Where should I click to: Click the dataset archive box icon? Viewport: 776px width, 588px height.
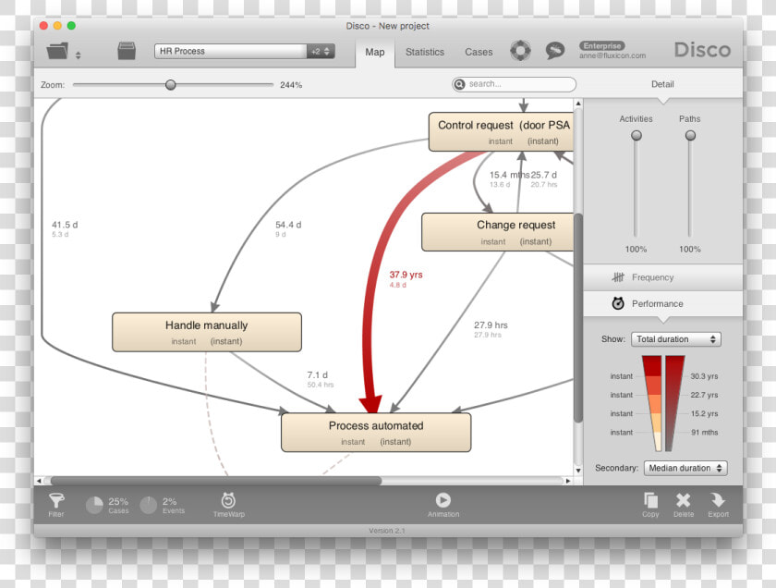[127, 51]
